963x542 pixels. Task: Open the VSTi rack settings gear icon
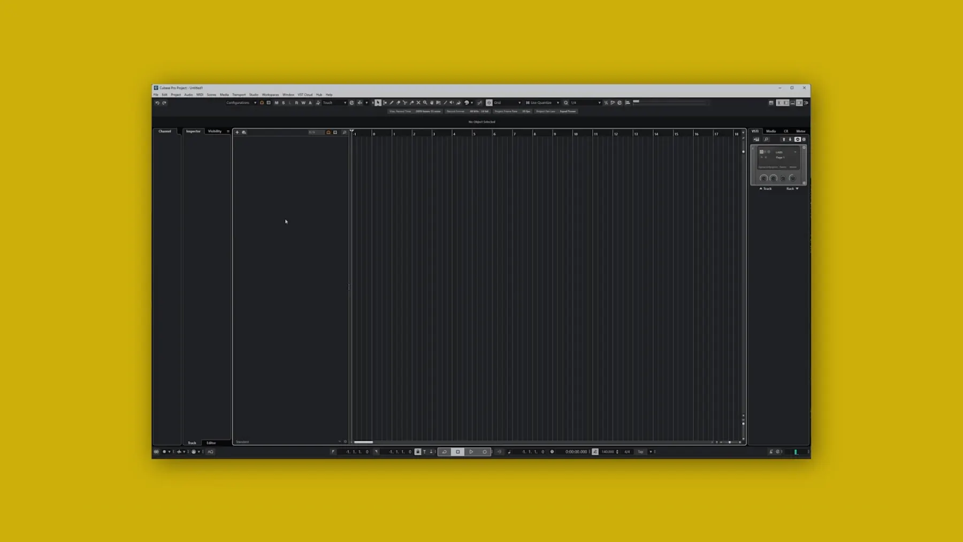click(x=804, y=140)
